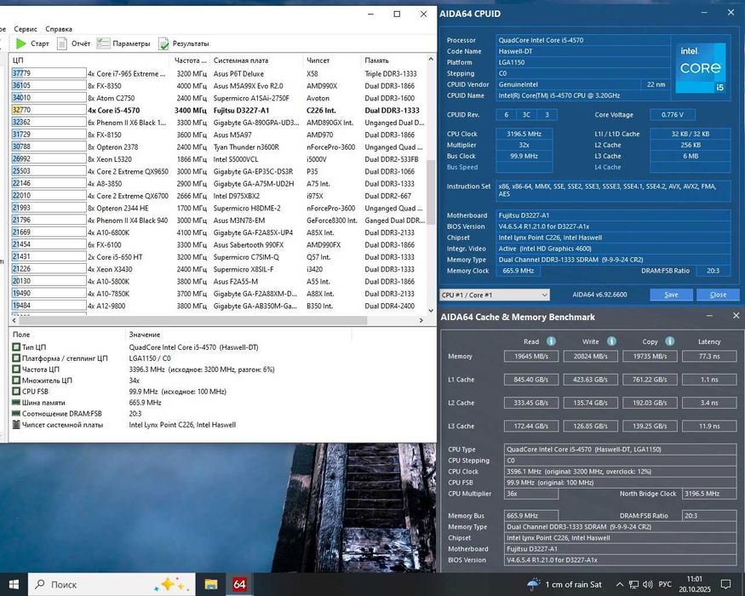Click the Шина памяти field icon
This screenshot has width=745, height=596.
(16, 403)
